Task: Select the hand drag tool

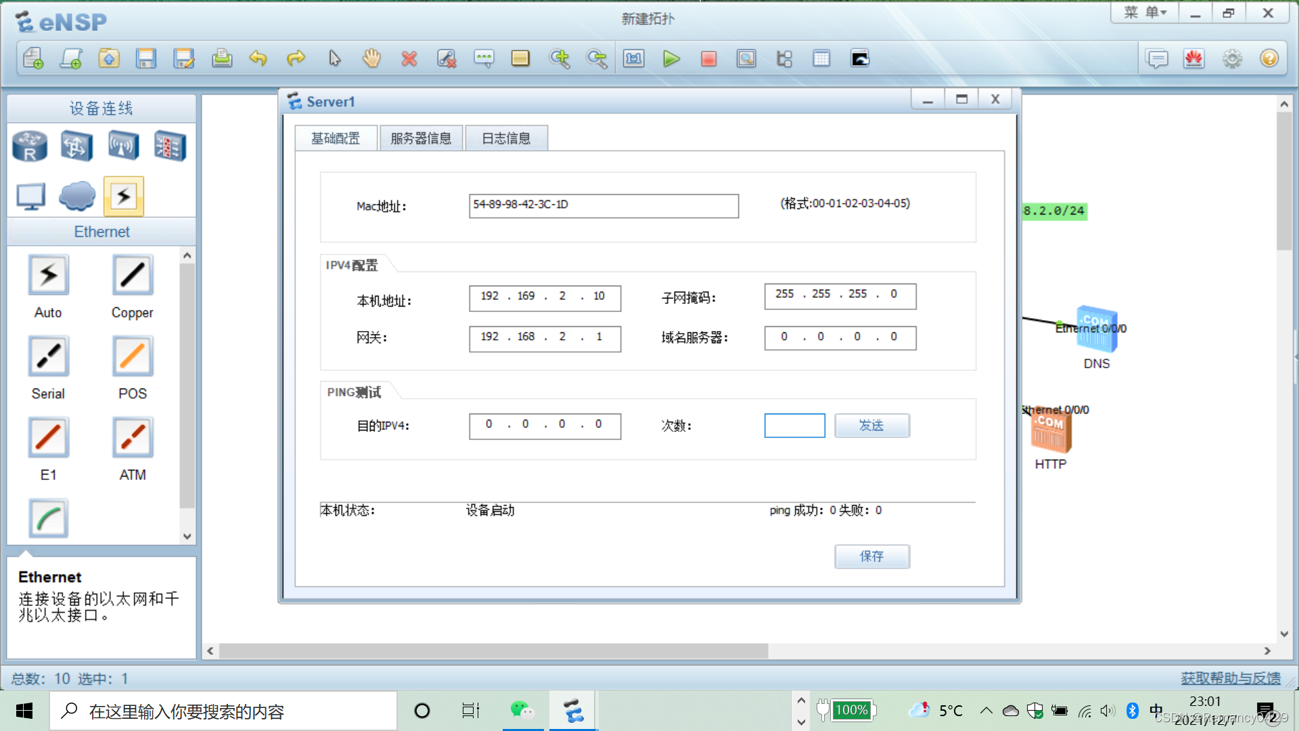Action: click(x=371, y=59)
